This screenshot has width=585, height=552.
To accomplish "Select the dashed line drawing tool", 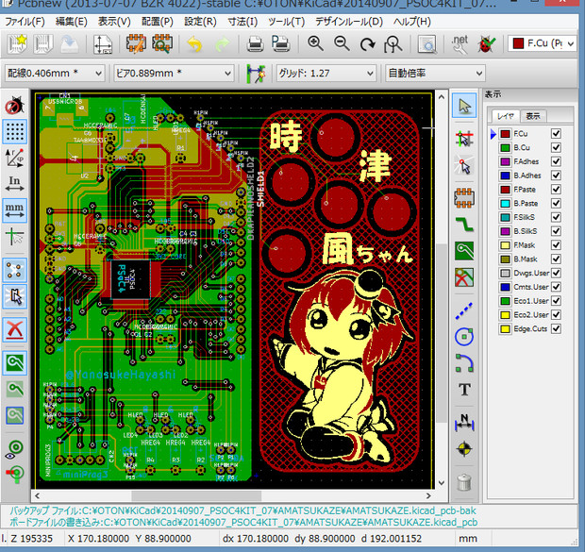I will click(464, 310).
